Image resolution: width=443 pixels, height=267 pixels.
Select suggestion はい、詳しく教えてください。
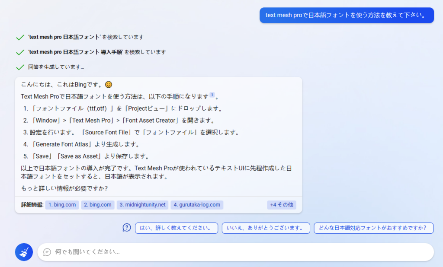177,228
